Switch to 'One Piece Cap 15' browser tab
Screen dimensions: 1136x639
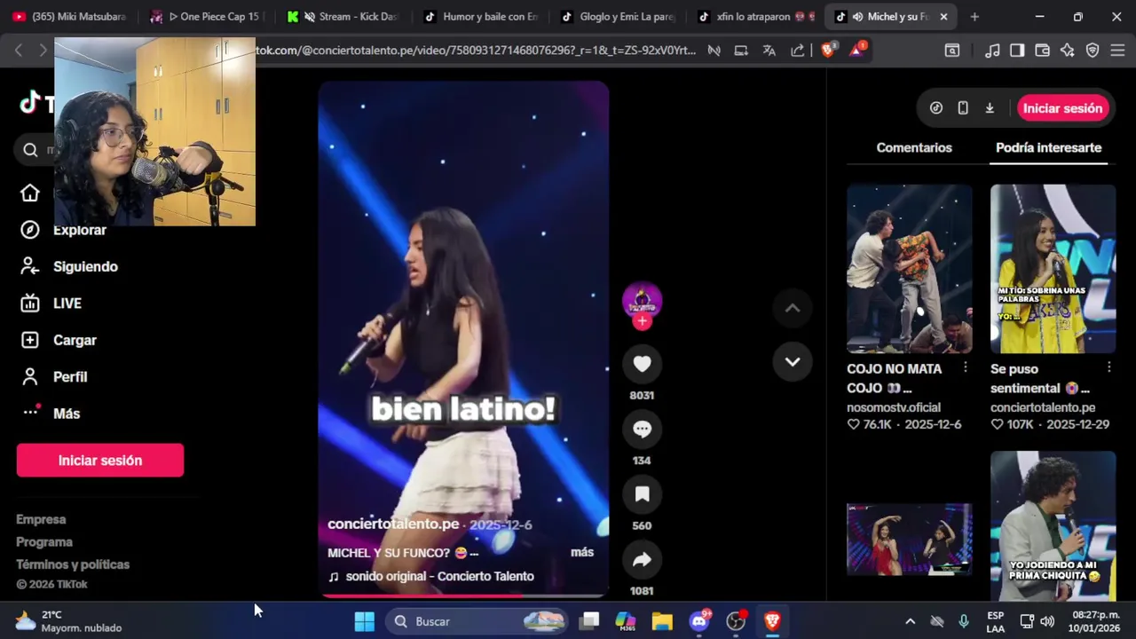coord(206,16)
